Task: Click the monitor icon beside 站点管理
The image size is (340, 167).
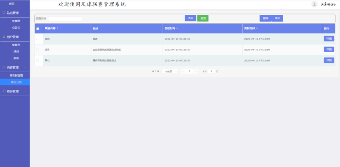Action: point(4,13)
